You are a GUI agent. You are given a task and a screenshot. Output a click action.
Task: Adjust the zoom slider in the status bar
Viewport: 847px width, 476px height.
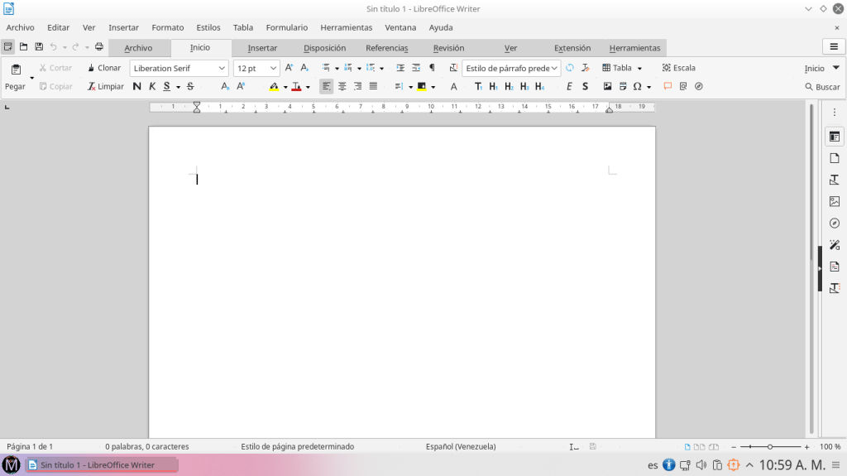pos(769,447)
